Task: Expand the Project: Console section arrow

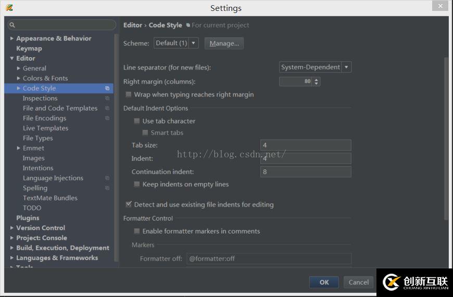Action: coord(12,238)
